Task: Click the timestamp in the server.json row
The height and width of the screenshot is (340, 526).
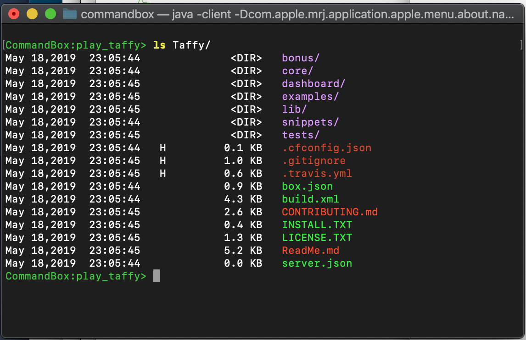Action: 115,263
